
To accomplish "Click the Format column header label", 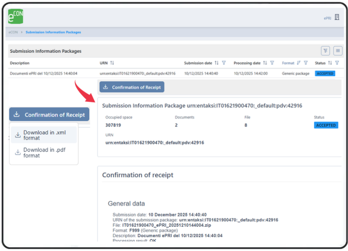I will click(x=288, y=63).
